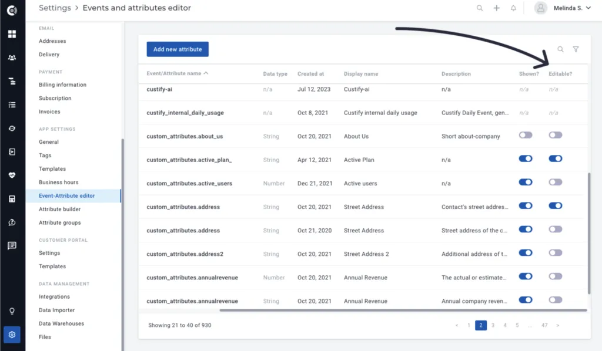Click the notifications bell icon
The width and height of the screenshot is (602, 351).
click(513, 8)
